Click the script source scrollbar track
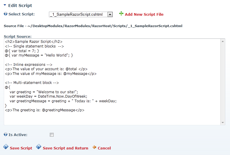 click(x=223, y=82)
